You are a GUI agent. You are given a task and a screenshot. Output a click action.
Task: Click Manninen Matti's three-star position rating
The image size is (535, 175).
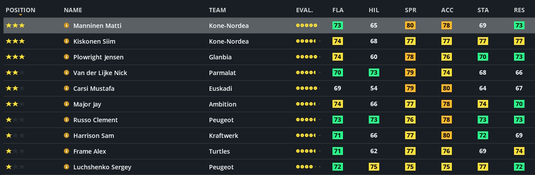(x=15, y=26)
